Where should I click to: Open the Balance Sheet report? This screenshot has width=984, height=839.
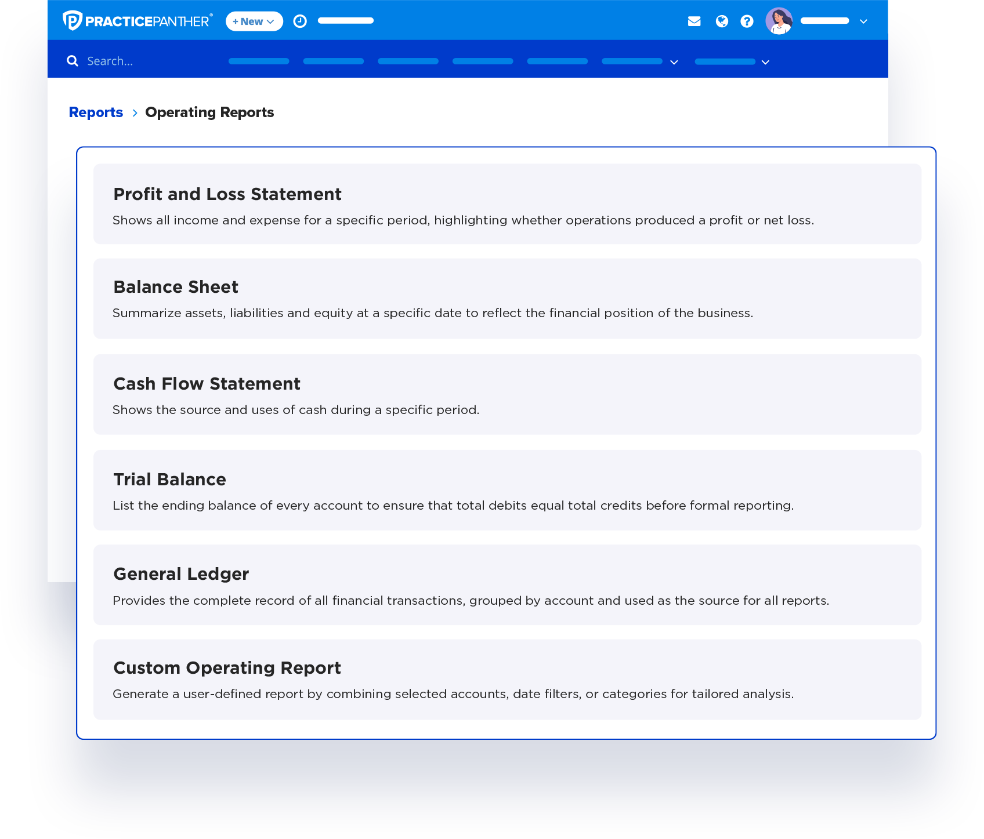(x=507, y=299)
